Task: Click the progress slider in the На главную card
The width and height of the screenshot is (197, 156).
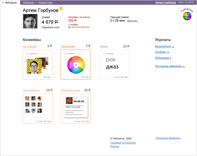Action: [x=39, y=54]
